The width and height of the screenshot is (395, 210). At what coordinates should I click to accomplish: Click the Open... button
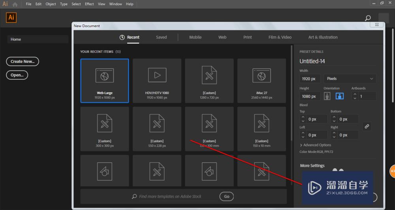(x=17, y=75)
